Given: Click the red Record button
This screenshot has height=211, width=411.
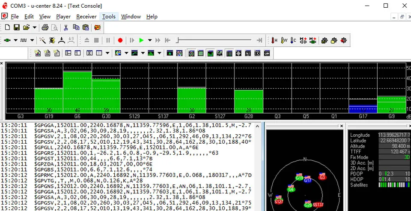Looking at the screenshot, I should point(120,40).
